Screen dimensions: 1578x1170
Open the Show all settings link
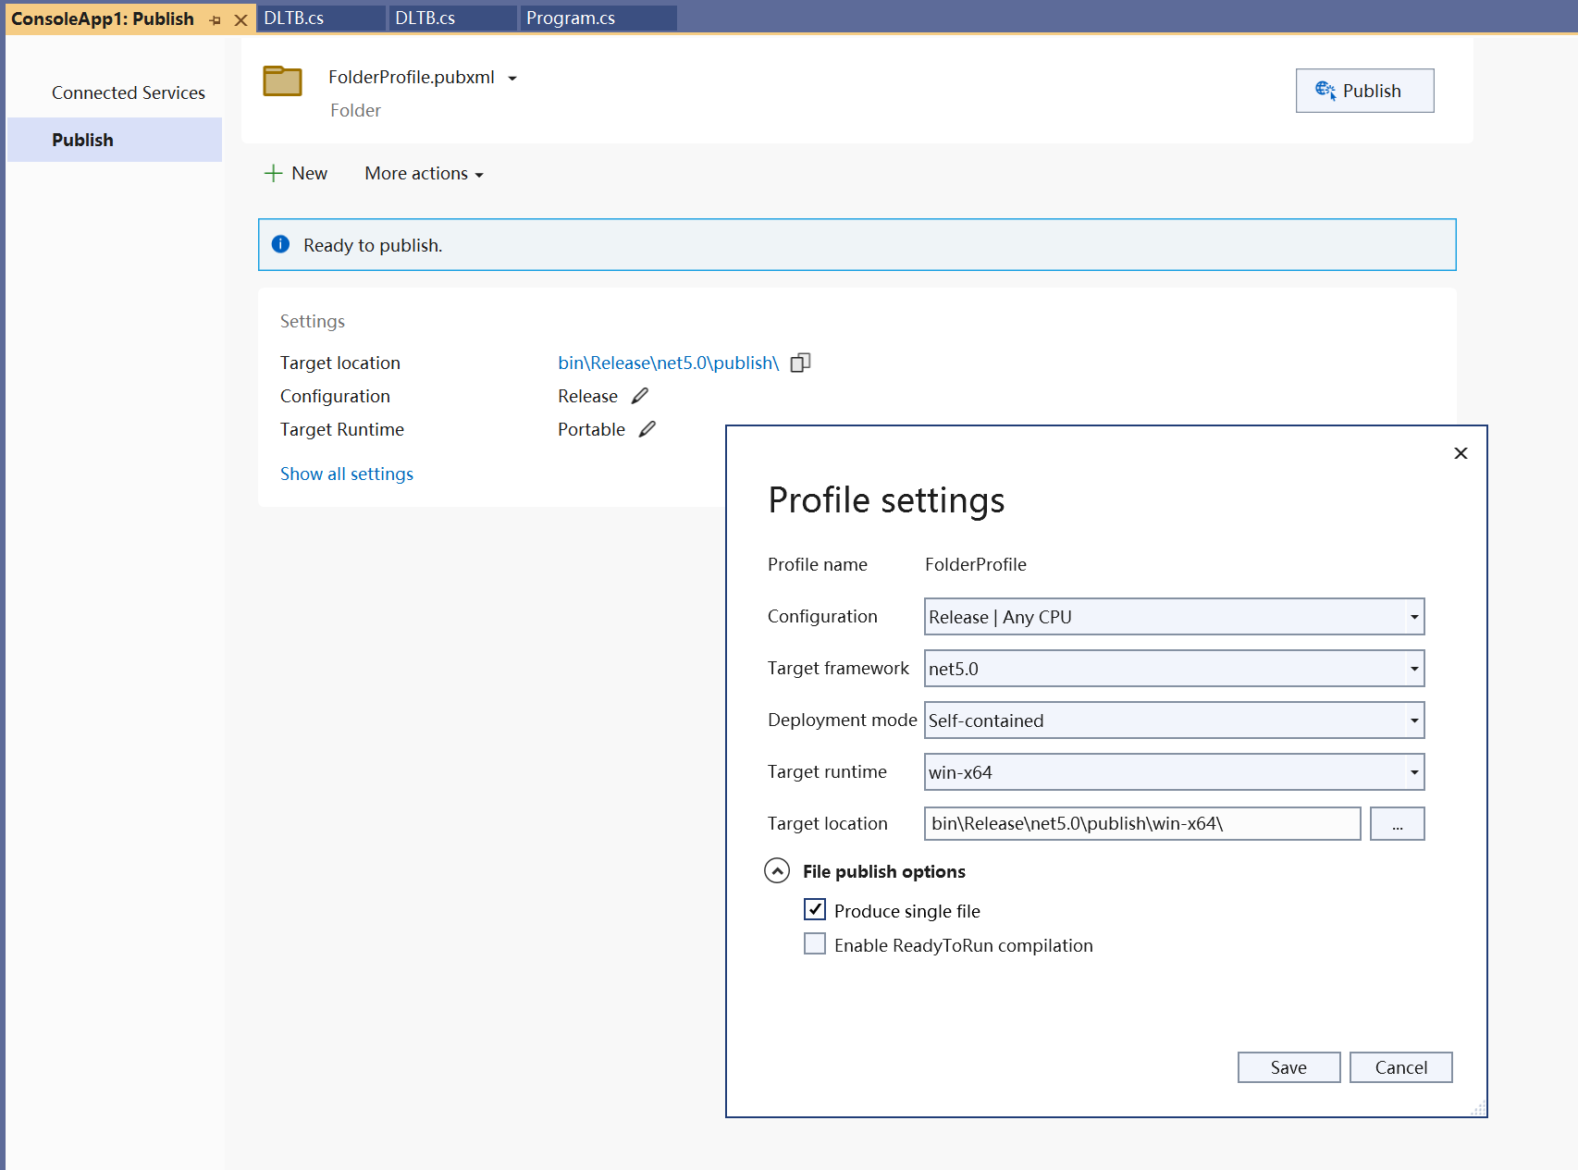(347, 474)
